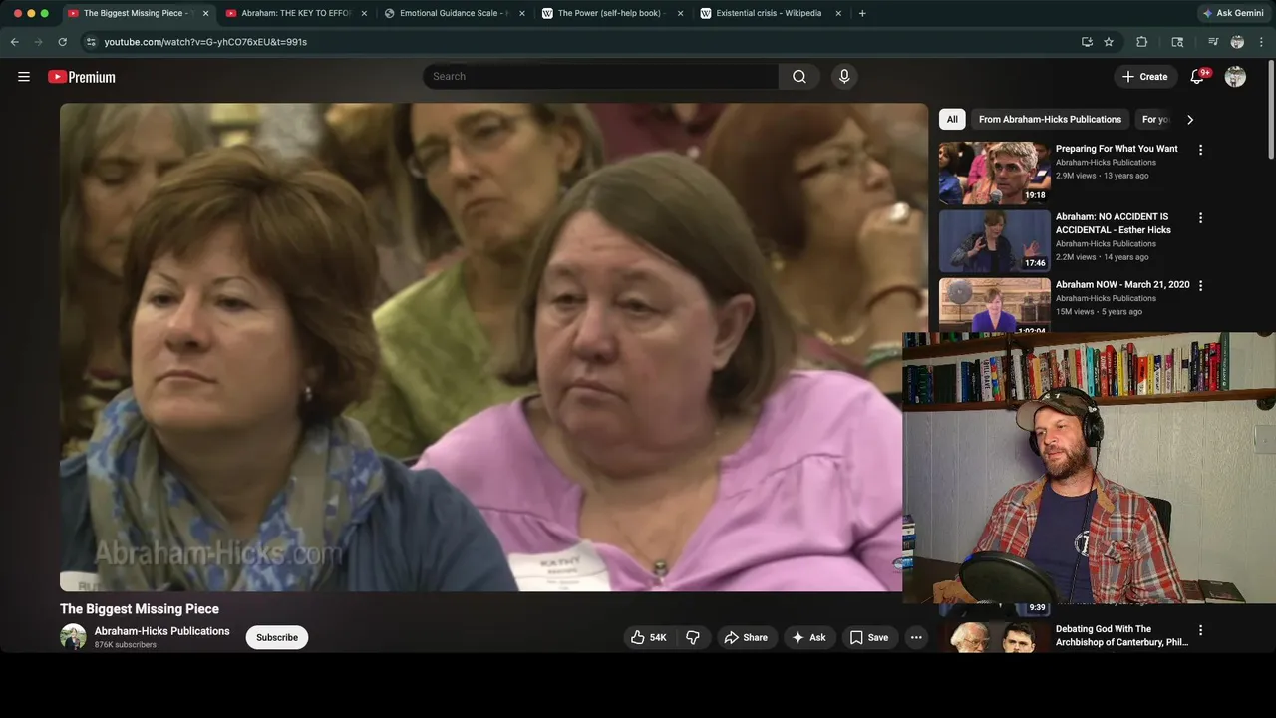This screenshot has width=1276, height=718.
Task: Bookmark this page with star icon
Action: (x=1109, y=42)
